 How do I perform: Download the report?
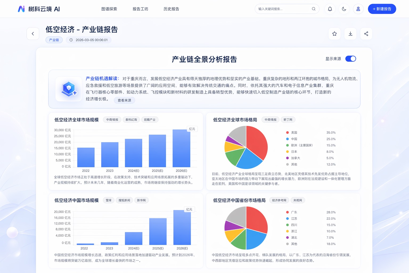[x=350, y=34]
